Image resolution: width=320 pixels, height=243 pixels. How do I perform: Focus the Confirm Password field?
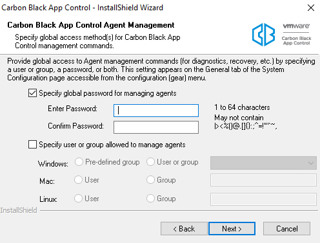click(x=156, y=127)
